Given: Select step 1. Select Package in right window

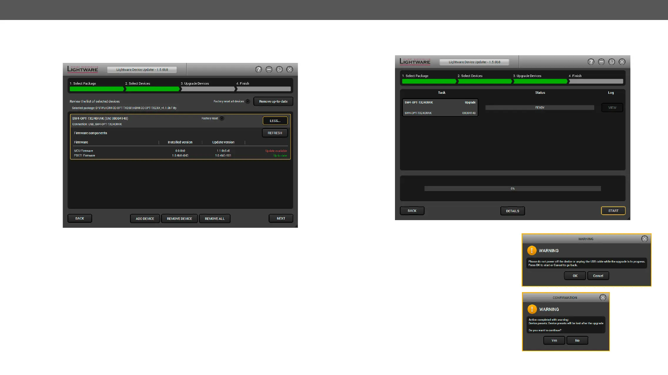Looking at the screenshot, I should [x=429, y=79].
